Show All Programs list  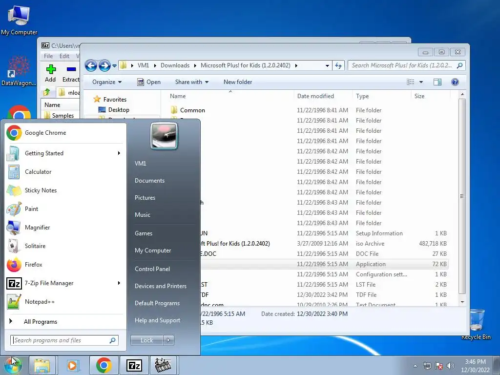[x=41, y=322]
